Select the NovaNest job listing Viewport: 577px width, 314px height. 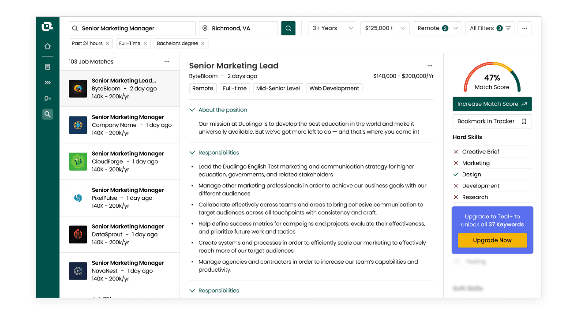coord(120,271)
